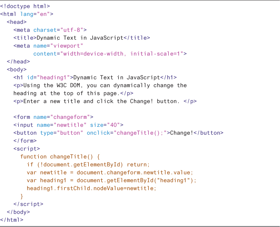Click the input name="newtitle" line
Screen dimensions: 280x227
(x=68, y=125)
